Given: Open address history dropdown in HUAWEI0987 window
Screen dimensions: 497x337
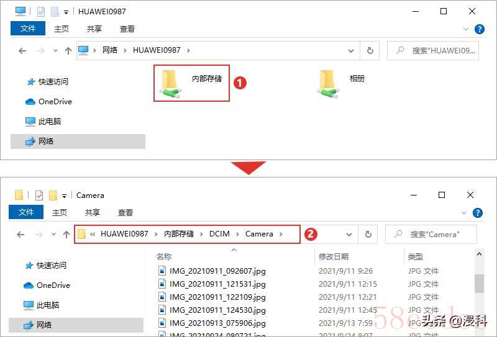Looking at the screenshot, I should click(x=351, y=51).
